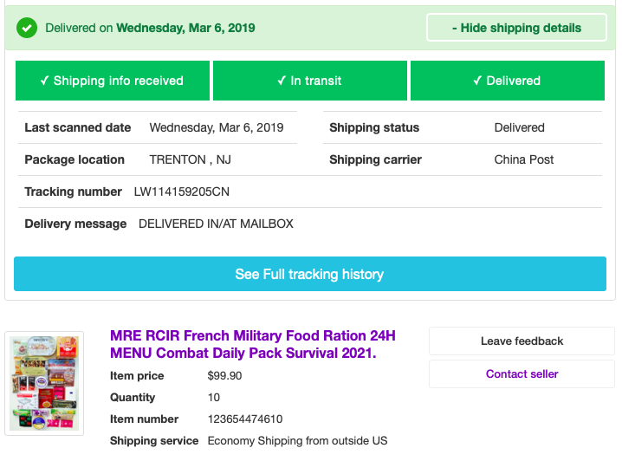Image resolution: width=622 pixels, height=461 pixels.
Task: Select the Delivered progress step
Action: pos(507,81)
